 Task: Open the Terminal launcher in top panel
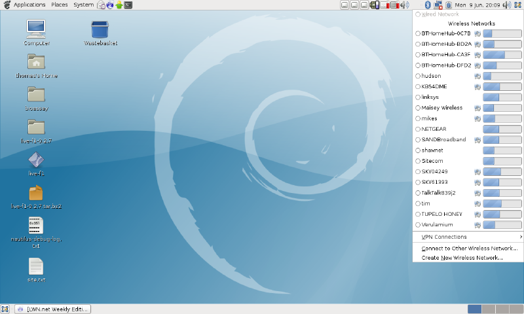coord(128,5)
